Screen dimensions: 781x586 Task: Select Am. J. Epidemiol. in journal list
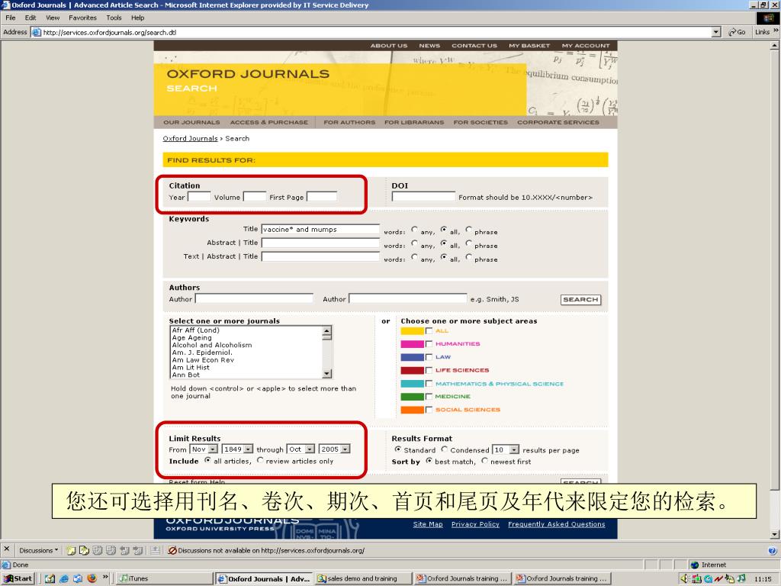[x=202, y=353]
